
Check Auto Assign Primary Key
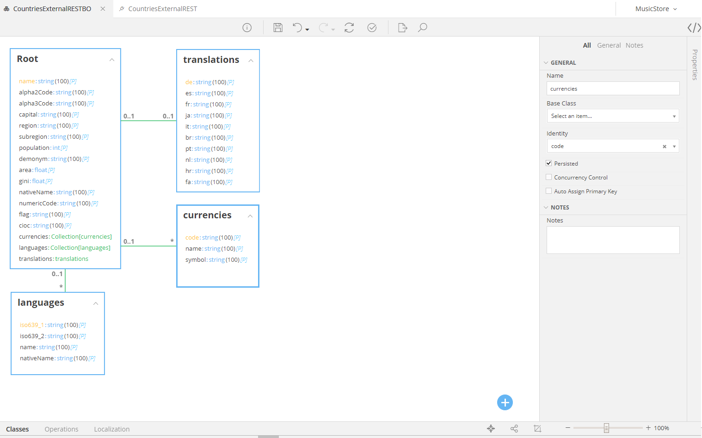pos(549,191)
